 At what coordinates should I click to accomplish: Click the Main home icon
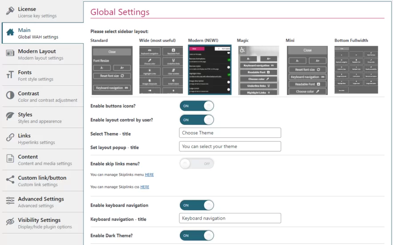pos(10,32)
